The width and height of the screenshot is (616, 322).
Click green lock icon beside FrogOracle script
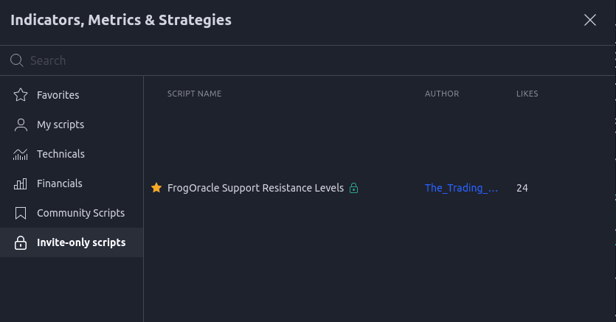point(353,188)
